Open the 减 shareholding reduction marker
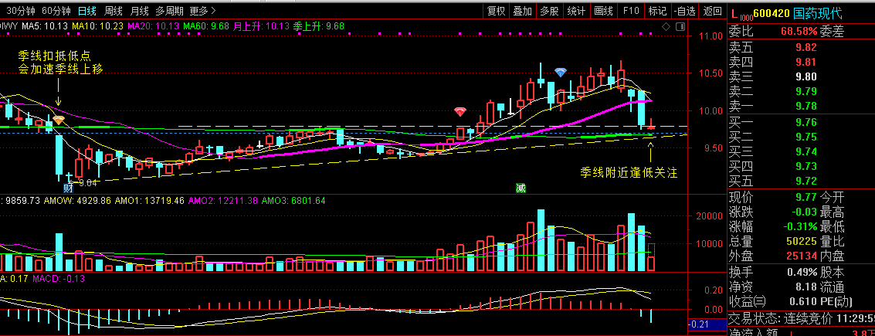Viewport: 875px width, 336px height. tap(520, 188)
